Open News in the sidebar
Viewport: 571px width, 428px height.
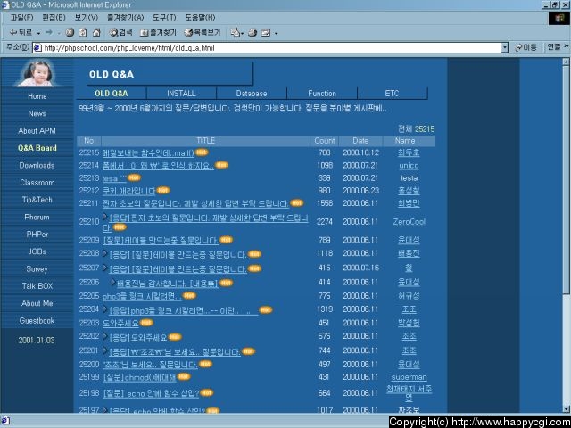point(37,113)
